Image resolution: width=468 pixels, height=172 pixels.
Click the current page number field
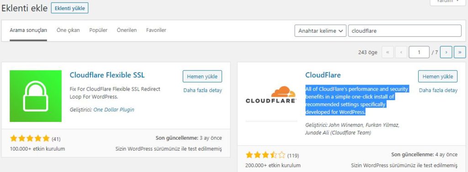(419, 52)
